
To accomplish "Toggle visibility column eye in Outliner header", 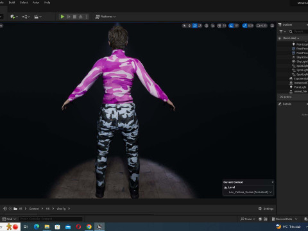I will (280, 38).
